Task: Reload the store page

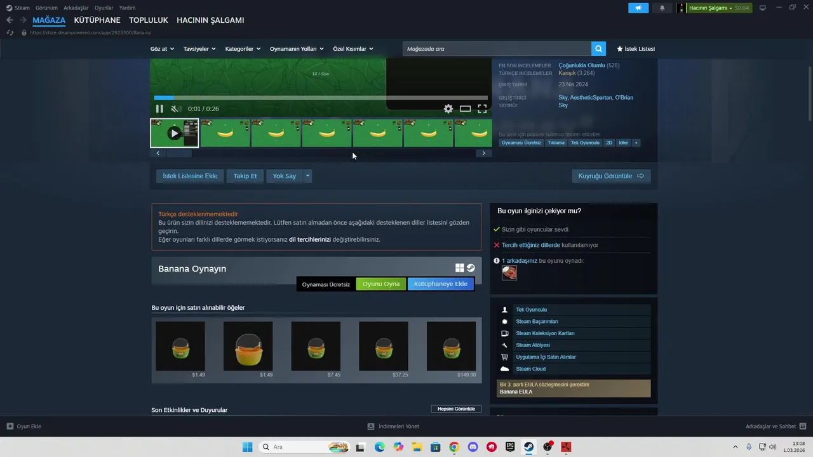Action: tap(10, 32)
